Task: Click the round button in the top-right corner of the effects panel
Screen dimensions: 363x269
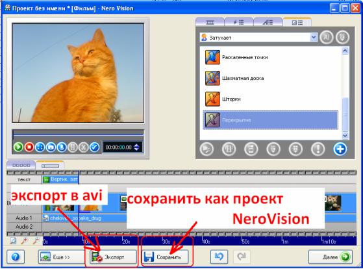Action: (342, 37)
